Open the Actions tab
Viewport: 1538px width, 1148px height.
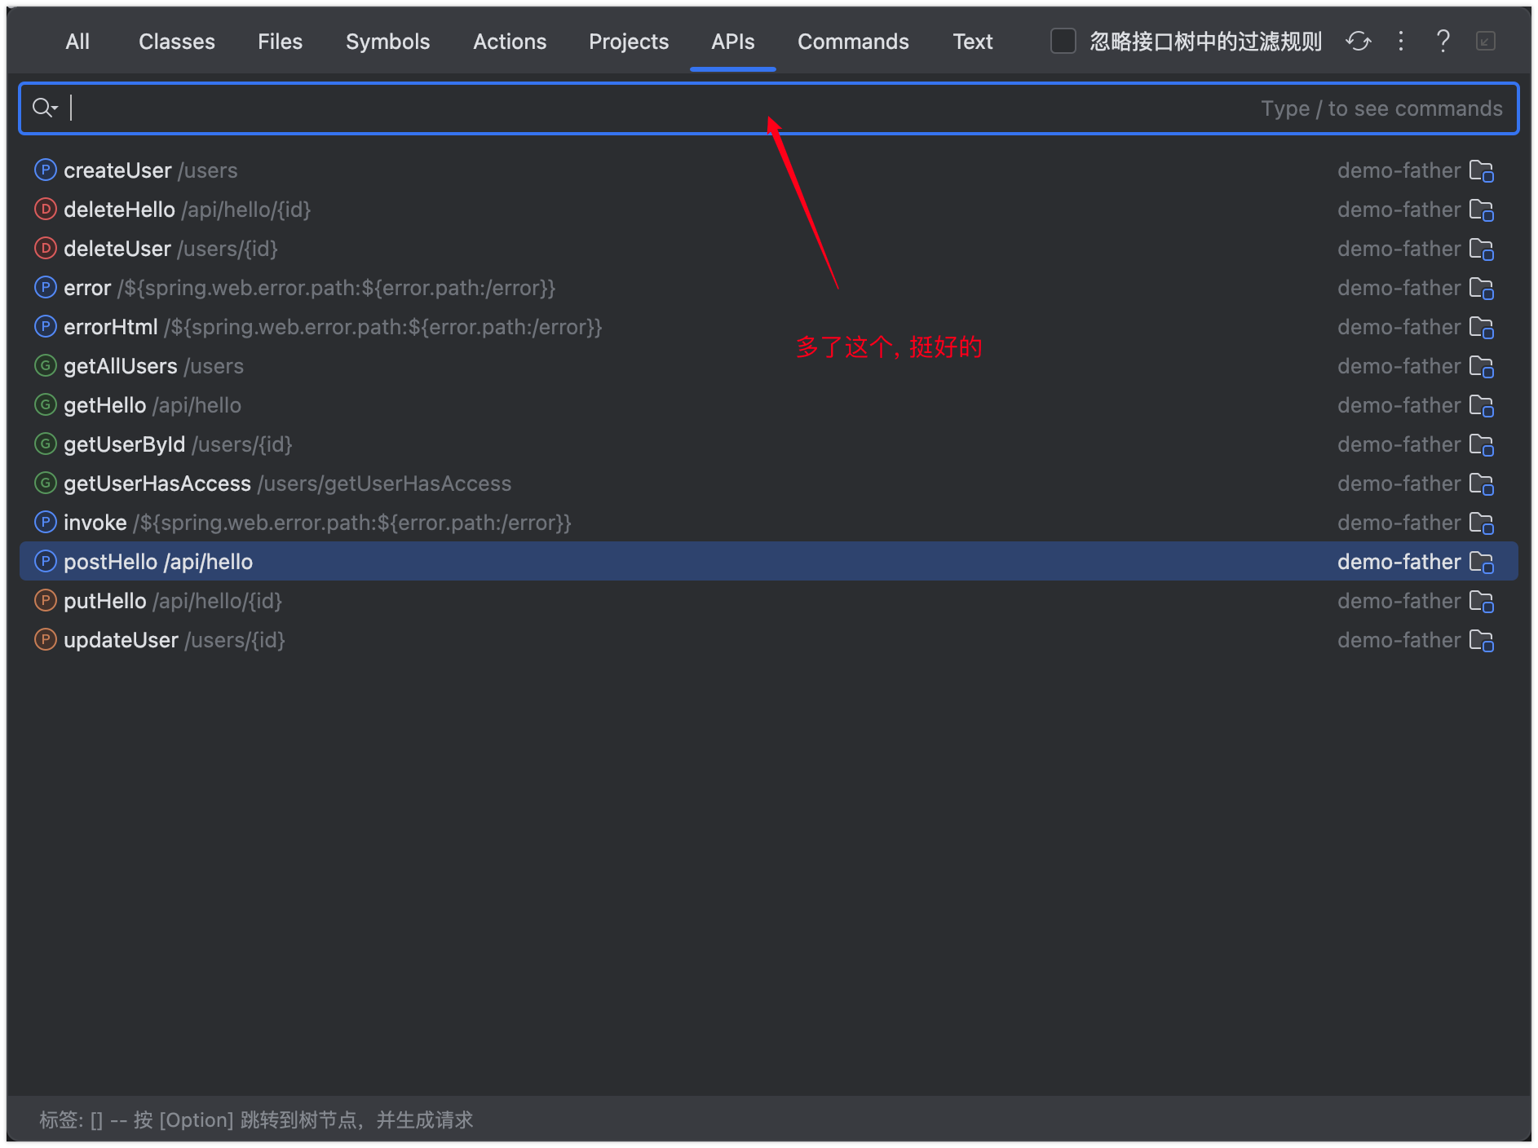click(510, 42)
